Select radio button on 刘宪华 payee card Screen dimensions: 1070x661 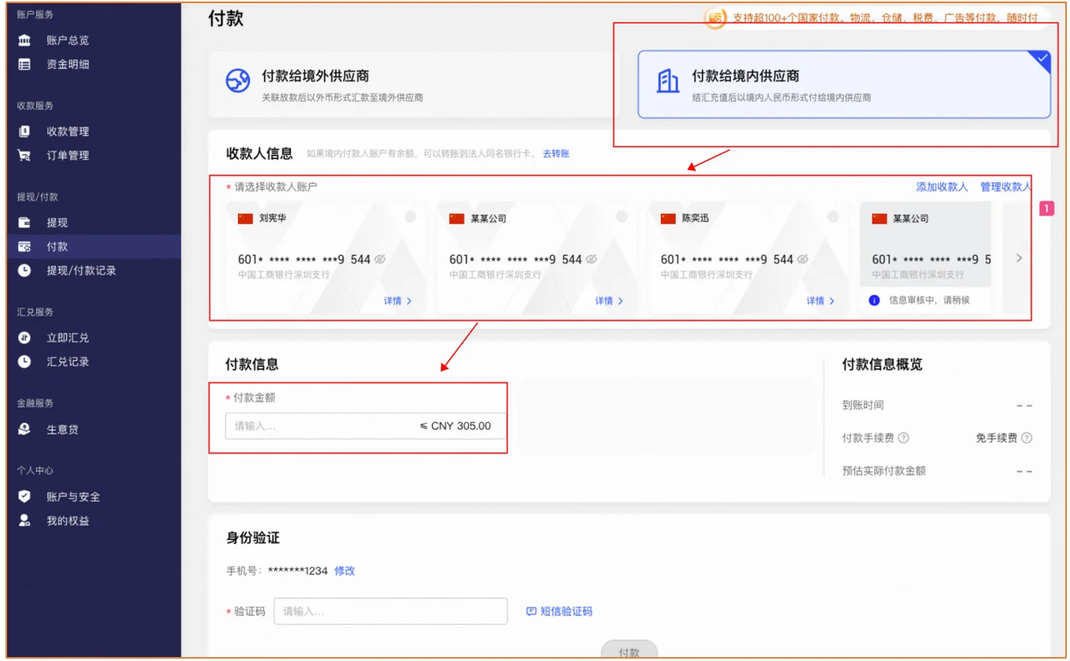(x=410, y=217)
